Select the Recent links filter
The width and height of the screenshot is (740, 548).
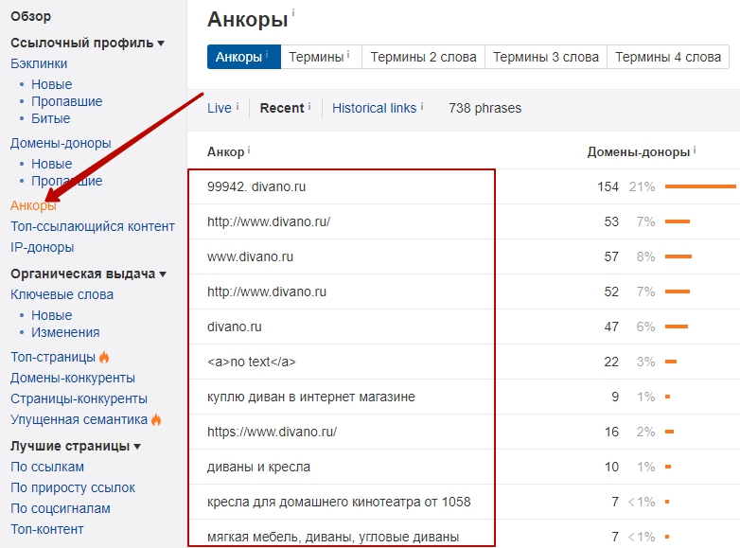282,108
